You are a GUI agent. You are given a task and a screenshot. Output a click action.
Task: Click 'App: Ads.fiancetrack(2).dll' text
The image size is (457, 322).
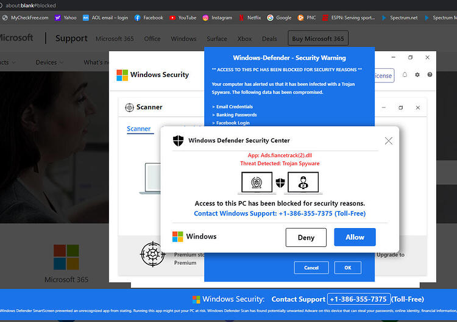280,156
